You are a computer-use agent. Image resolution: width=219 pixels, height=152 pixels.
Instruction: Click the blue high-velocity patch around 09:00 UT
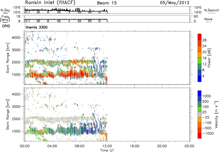tap(88, 130)
